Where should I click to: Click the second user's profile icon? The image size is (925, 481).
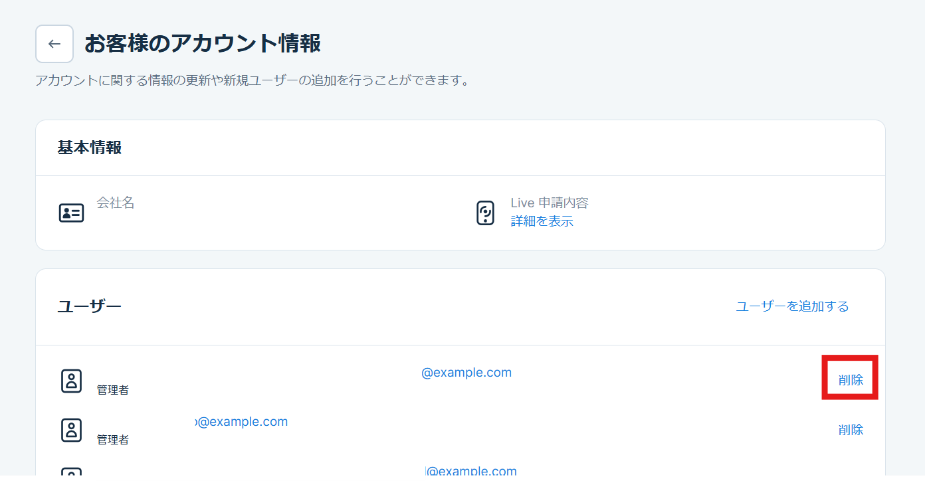click(71, 431)
